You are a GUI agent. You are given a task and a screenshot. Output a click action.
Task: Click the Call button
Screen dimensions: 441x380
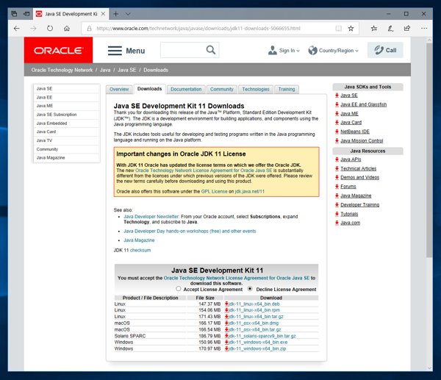(x=385, y=50)
